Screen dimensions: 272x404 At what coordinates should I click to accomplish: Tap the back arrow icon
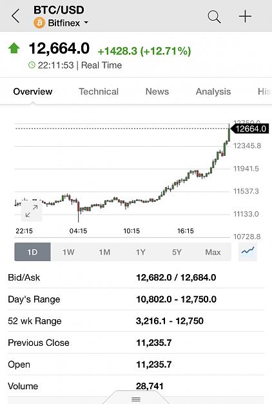point(15,16)
